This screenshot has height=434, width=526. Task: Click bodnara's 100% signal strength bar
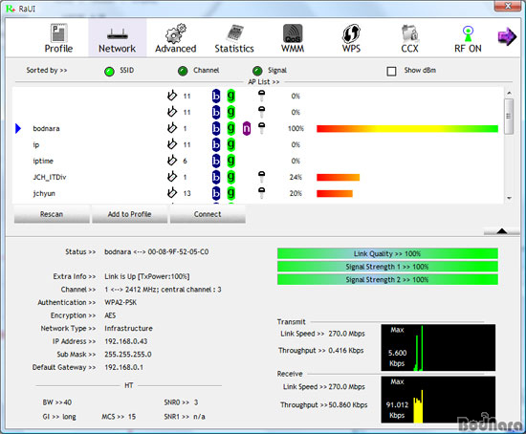point(407,128)
